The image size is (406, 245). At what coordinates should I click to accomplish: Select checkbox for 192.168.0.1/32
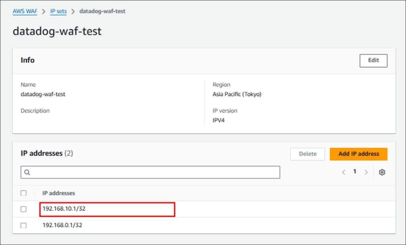[23, 225]
